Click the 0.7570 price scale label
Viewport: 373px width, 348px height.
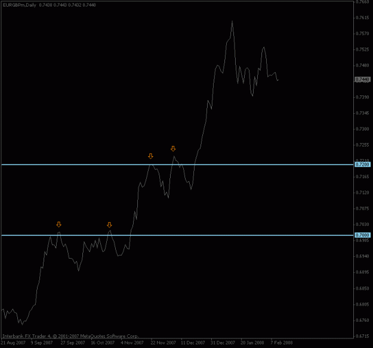click(x=362, y=34)
